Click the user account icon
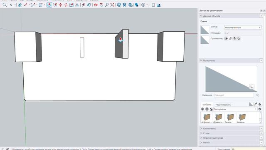 pyautogui.click(x=143, y=5)
